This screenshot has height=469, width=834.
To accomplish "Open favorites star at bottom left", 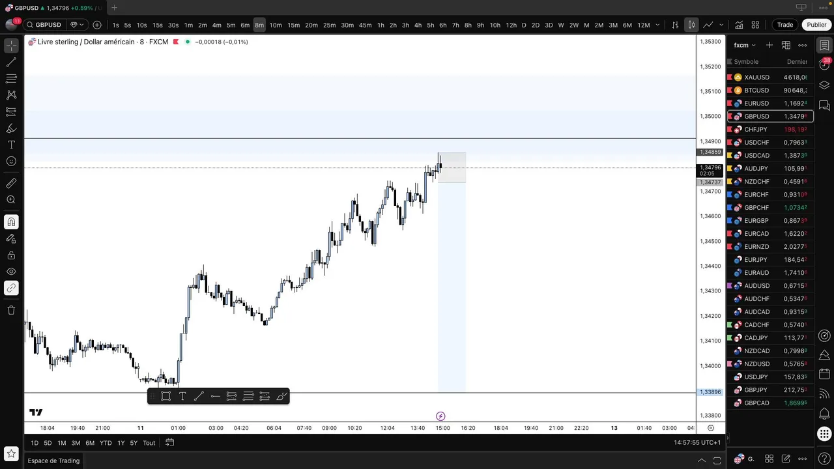I will pyautogui.click(x=11, y=454).
